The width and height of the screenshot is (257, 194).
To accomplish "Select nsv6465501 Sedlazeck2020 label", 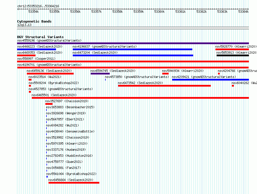I will [x=54, y=95].
